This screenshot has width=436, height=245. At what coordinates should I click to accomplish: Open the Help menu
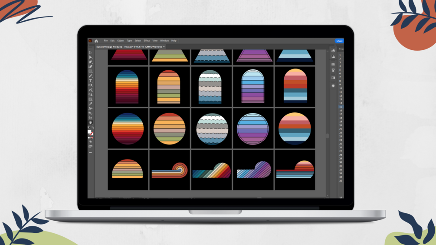[174, 41]
